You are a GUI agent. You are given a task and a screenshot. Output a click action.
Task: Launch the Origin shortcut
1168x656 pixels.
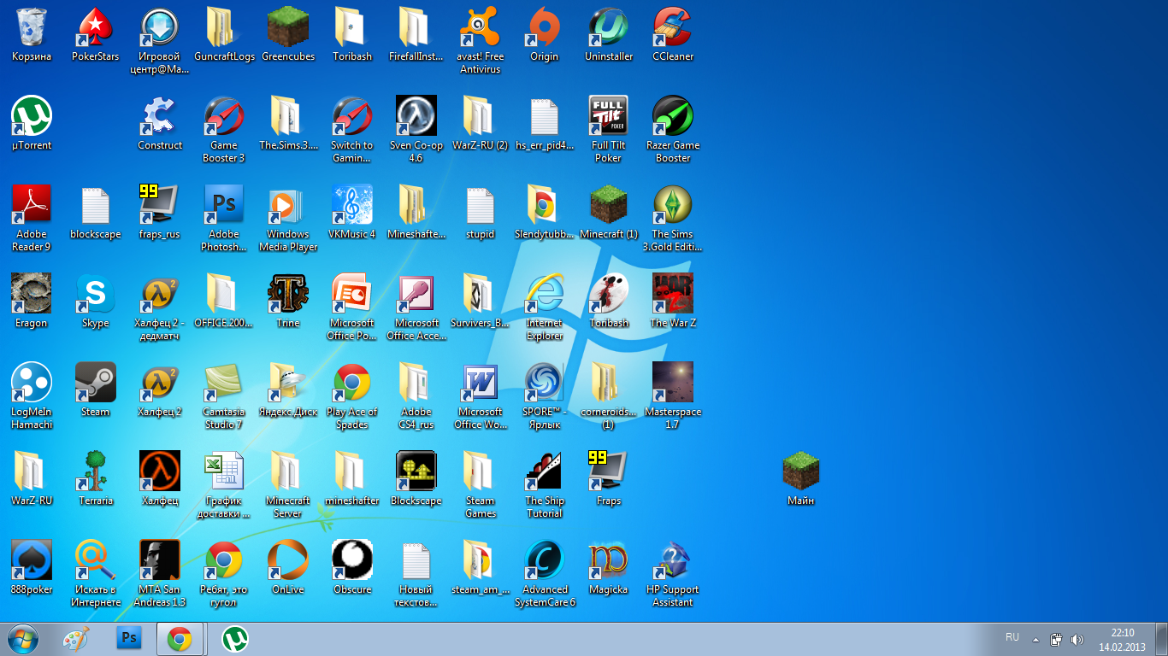(545, 27)
